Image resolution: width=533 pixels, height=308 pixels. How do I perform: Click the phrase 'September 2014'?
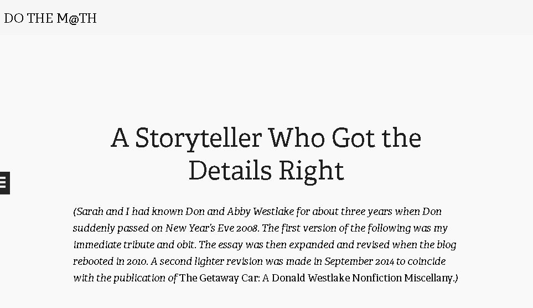coord(359,261)
